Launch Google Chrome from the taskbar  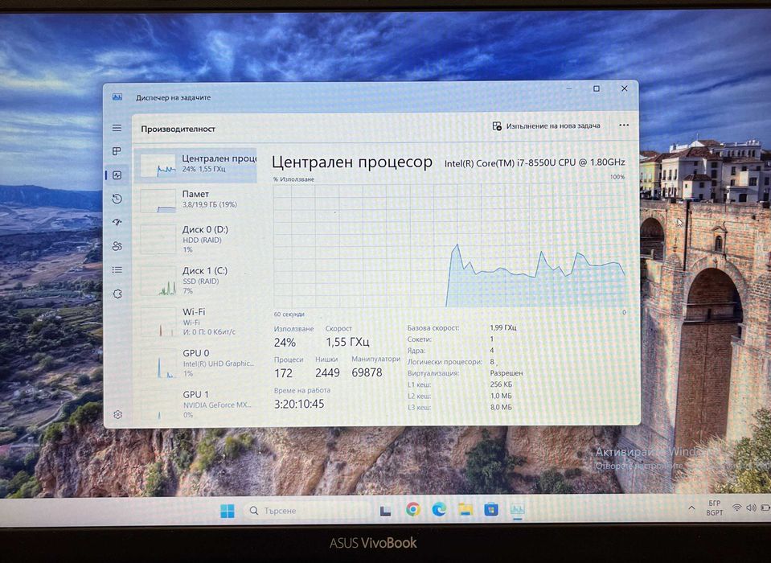coord(413,509)
